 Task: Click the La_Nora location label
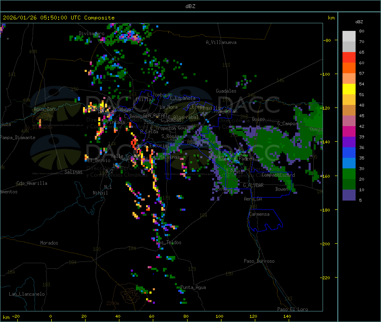pyautogui.click(x=168, y=107)
